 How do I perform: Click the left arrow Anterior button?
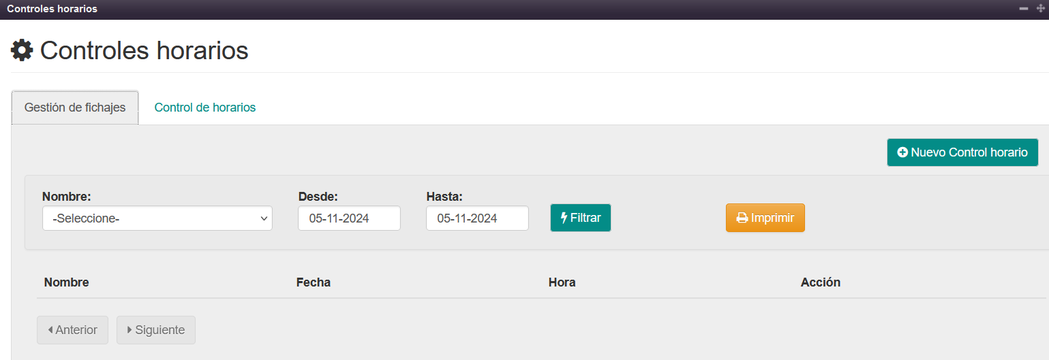[72, 330]
